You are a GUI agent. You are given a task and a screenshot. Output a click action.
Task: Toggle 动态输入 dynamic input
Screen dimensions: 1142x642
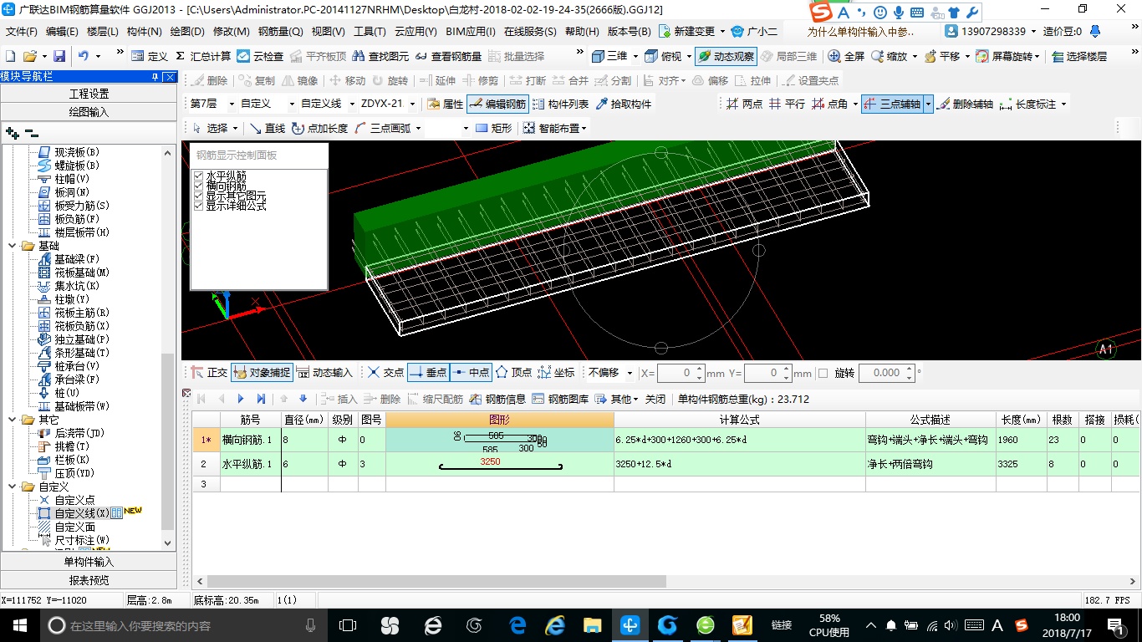pyautogui.click(x=324, y=373)
